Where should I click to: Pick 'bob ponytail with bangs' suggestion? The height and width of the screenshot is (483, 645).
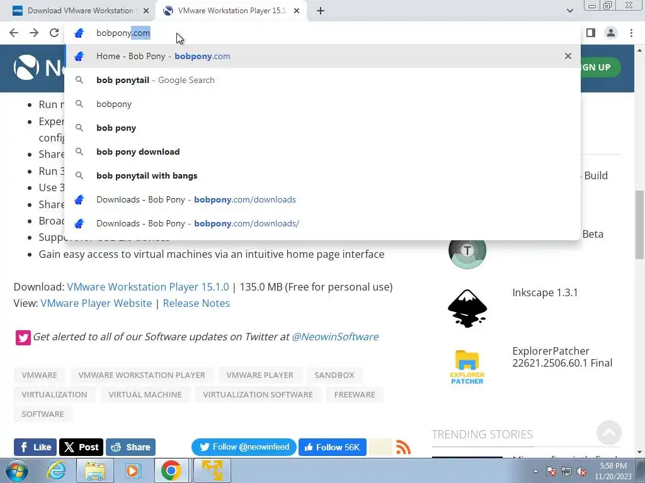tap(322, 175)
